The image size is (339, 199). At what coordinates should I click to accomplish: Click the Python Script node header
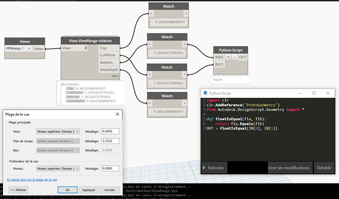pos(230,50)
